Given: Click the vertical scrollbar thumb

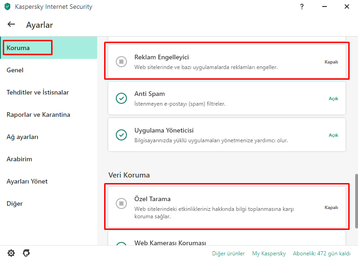Looking at the screenshot, I should (x=356, y=200).
